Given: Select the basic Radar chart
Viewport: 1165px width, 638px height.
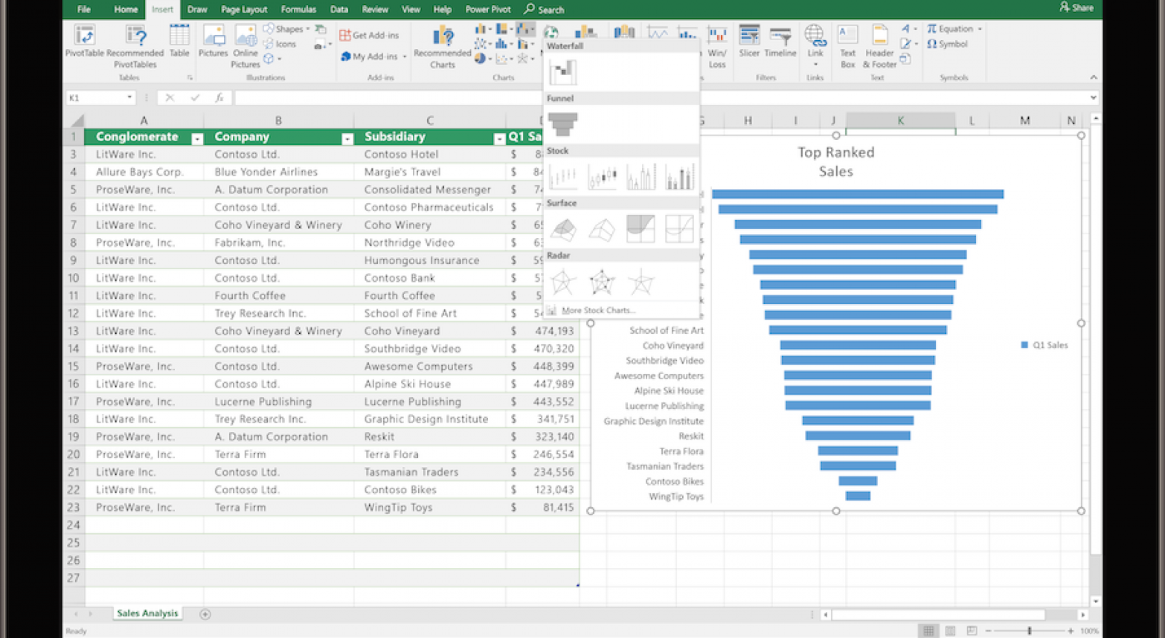Looking at the screenshot, I should (x=563, y=282).
